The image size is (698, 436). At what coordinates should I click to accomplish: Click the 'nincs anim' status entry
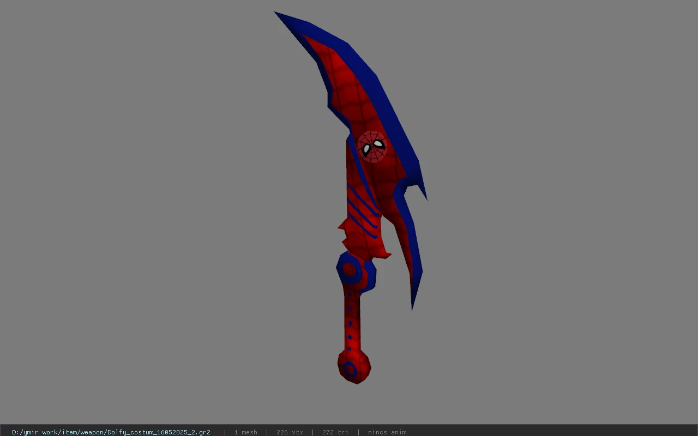pos(387,432)
